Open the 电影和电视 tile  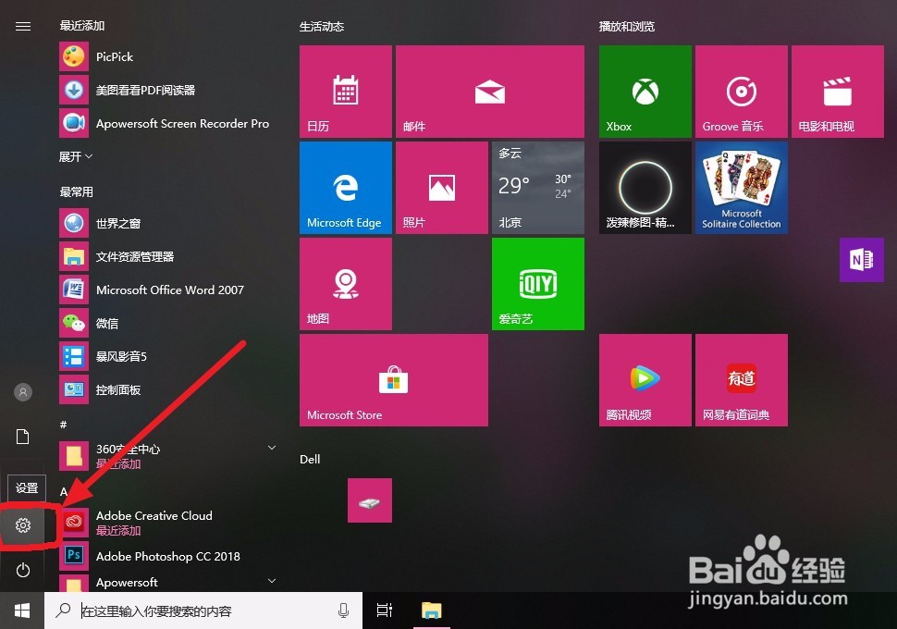(x=838, y=92)
